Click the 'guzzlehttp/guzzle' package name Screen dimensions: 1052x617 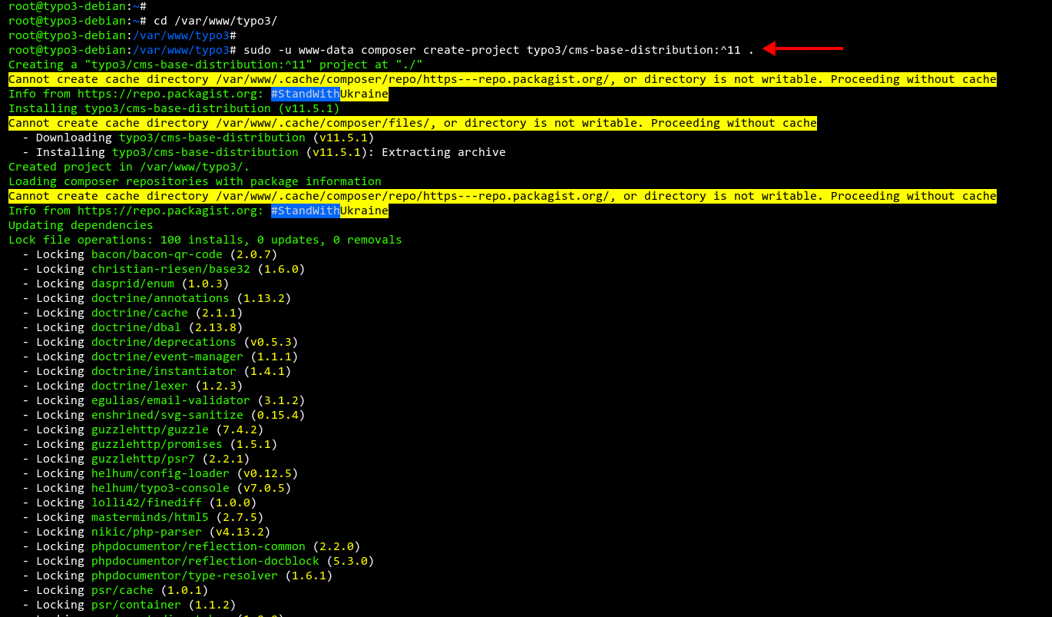pyautogui.click(x=150, y=430)
